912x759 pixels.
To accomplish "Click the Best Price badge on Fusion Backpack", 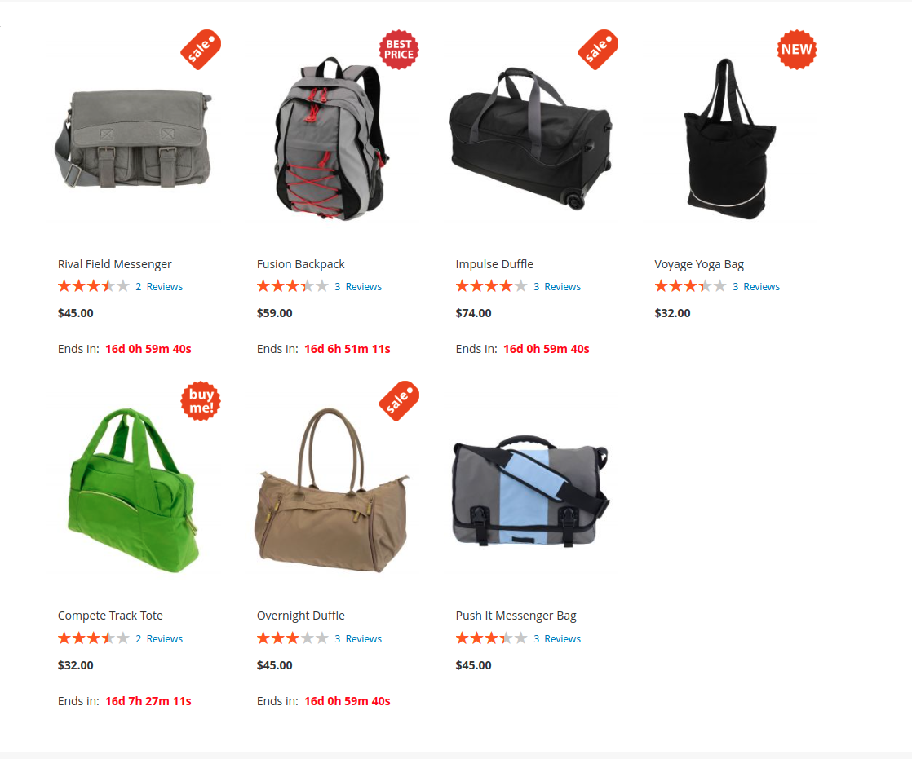I will 399,50.
